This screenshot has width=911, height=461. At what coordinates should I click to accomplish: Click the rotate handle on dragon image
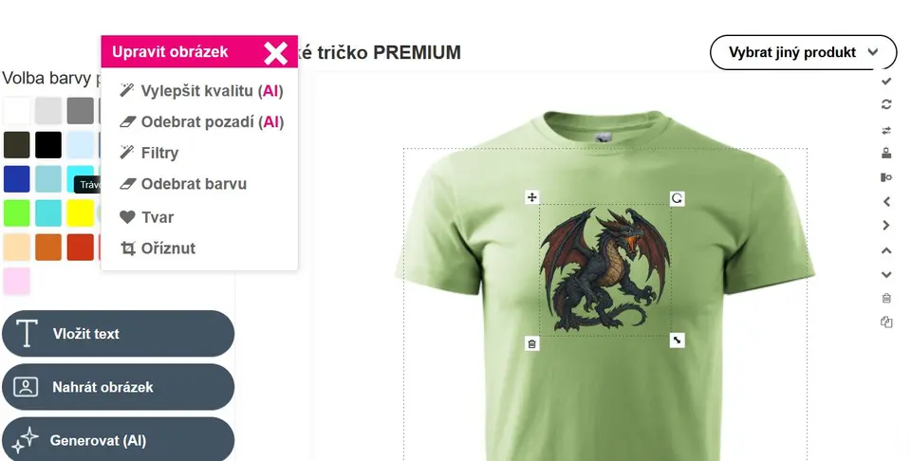coord(677,198)
